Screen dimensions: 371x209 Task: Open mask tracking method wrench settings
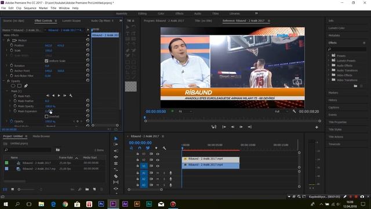coord(71,95)
